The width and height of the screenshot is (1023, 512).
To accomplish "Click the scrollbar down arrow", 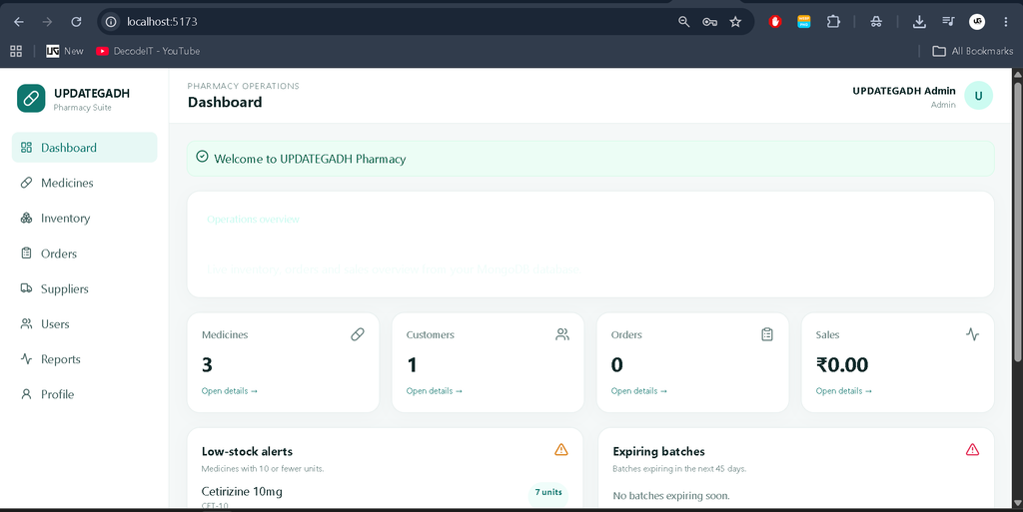I will (1017, 504).
